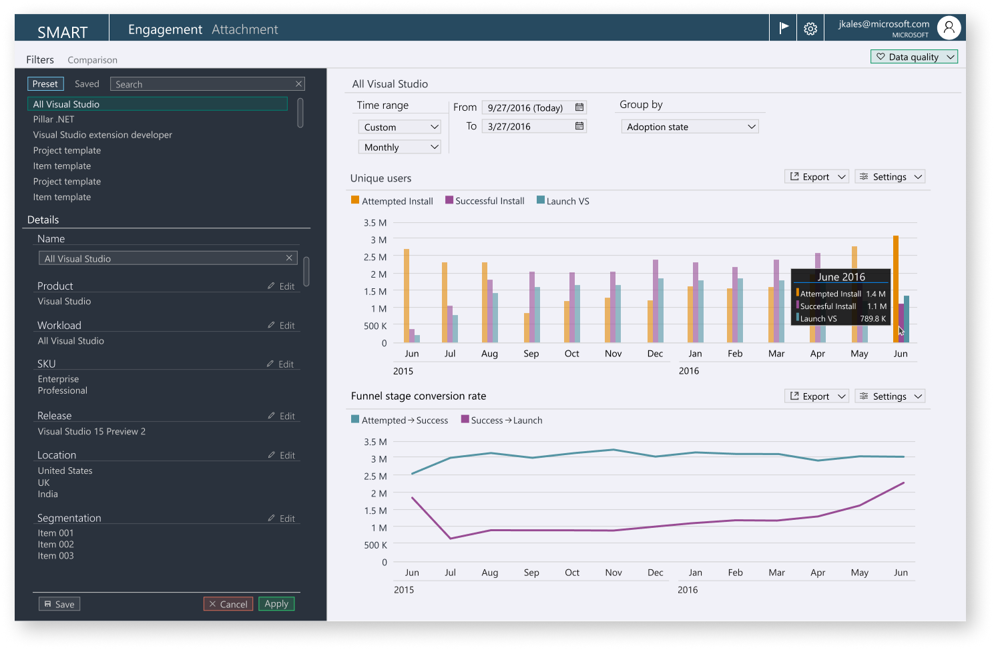Open the Data quality dropdown
Image resolution: width=994 pixels, height=650 pixels.
click(914, 57)
